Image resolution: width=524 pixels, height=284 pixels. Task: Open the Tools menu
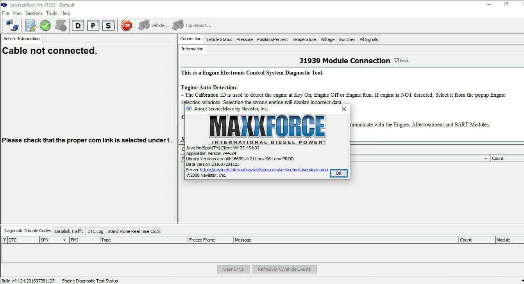pos(52,13)
